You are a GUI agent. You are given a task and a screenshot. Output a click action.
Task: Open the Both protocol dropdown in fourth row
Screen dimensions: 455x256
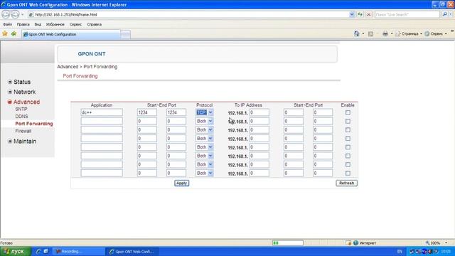(205, 139)
